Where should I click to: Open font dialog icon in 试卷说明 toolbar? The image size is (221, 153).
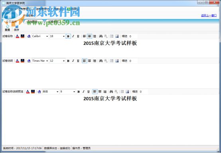coord(29,61)
